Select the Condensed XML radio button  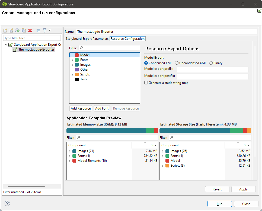146,63
